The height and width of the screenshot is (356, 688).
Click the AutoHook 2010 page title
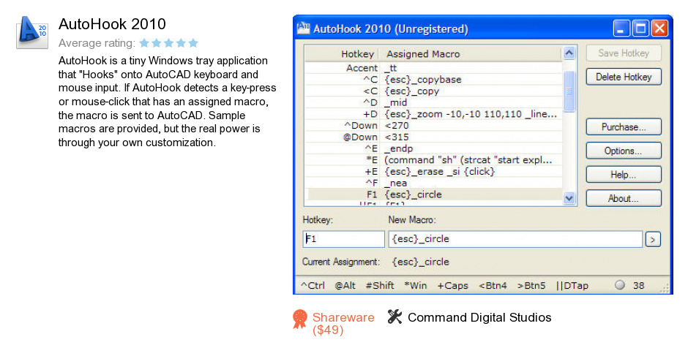coord(112,23)
